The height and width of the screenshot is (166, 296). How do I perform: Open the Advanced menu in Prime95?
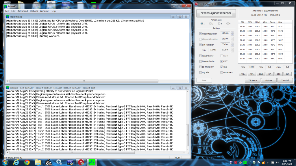coord(23,11)
